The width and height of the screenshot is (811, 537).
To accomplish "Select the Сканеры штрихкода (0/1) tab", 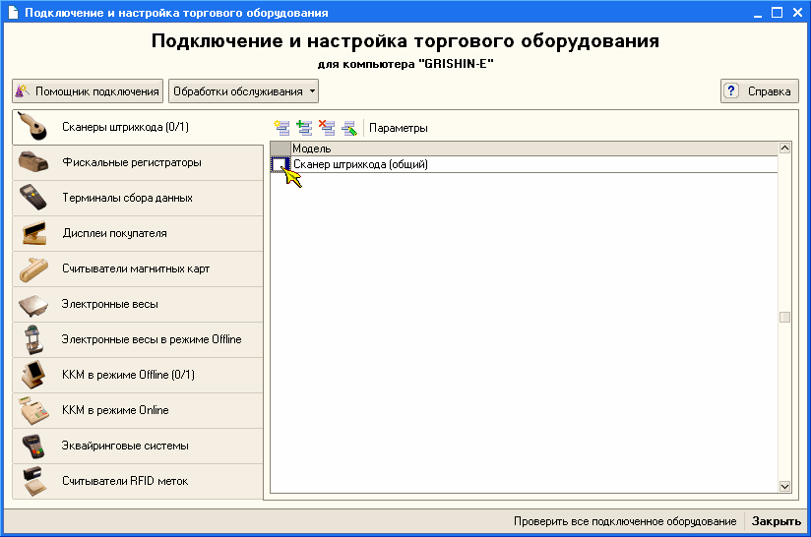I will pyautogui.click(x=138, y=127).
